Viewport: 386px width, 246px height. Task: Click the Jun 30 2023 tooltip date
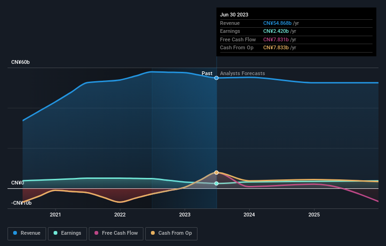(234, 15)
